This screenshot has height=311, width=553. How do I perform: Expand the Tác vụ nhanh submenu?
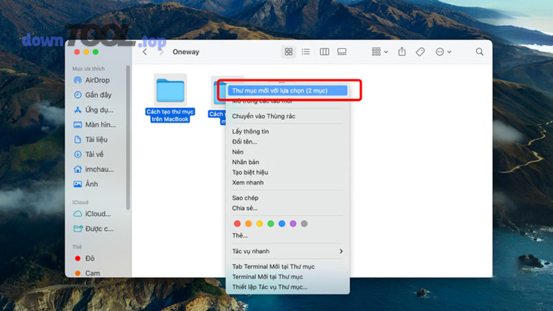pos(288,251)
